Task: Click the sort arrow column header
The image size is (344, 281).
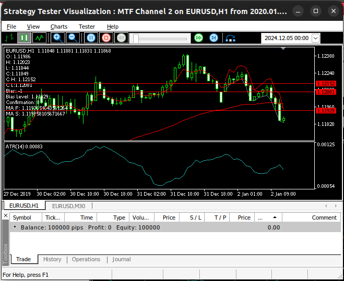Action: pyautogui.click(x=268, y=218)
